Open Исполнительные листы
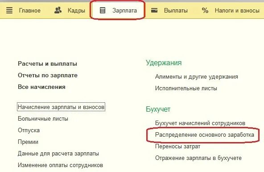 (186, 88)
